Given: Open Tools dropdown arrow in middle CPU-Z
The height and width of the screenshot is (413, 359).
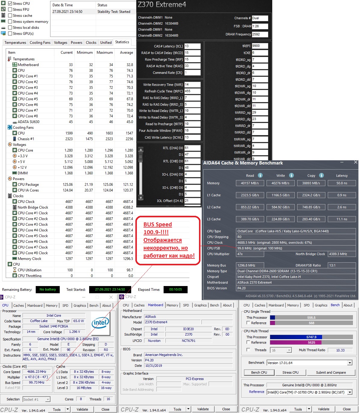Looking at the screenshot, I should (188, 409).
